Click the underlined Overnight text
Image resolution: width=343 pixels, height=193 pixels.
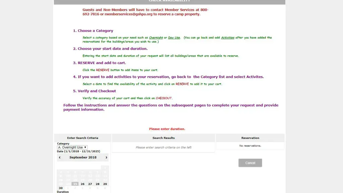pyautogui.click(x=156, y=38)
